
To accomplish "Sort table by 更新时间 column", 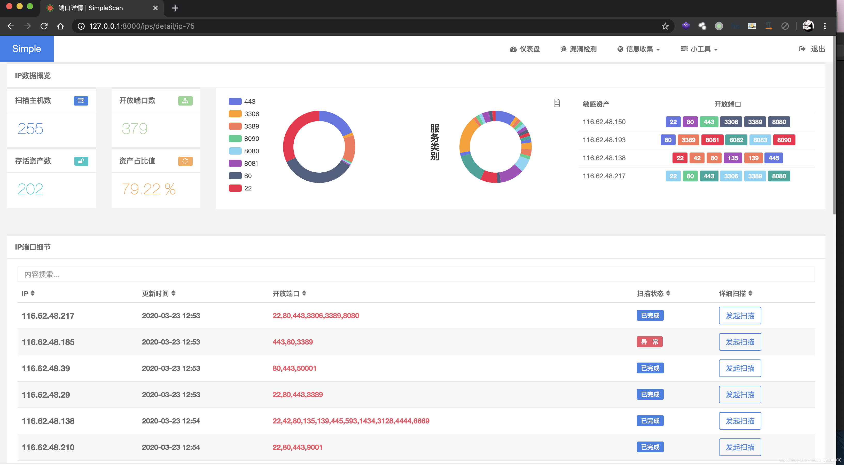I will (x=159, y=293).
